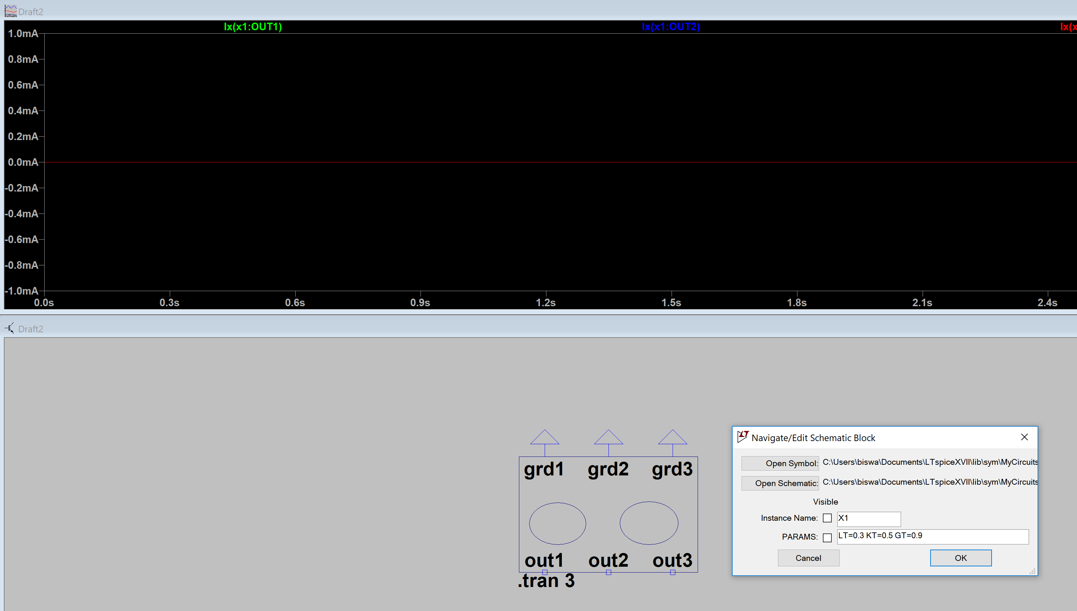Click the out3 pin on schematic block
Image resolution: width=1077 pixels, height=611 pixels.
pyautogui.click(x=673, y=573)
